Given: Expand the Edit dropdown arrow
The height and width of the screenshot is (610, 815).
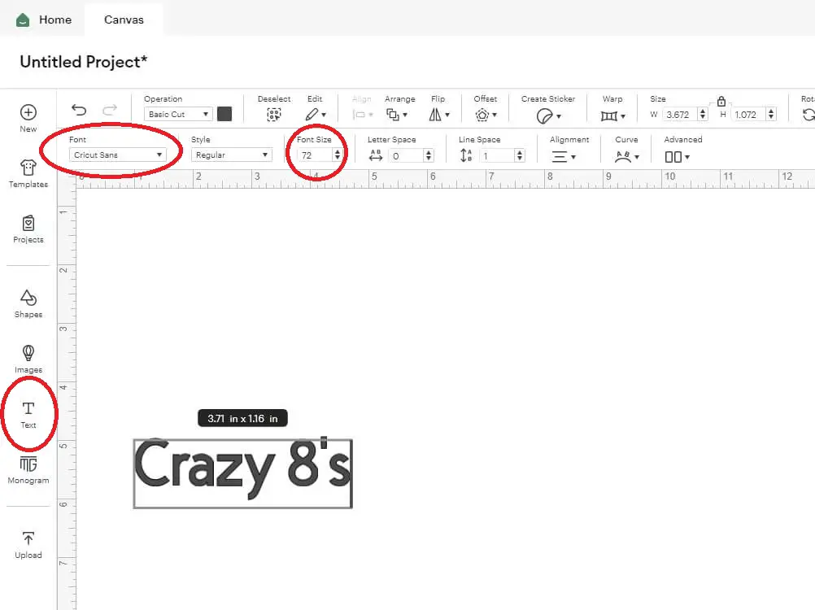Looking at the screenshot, I should coord(323,115).
